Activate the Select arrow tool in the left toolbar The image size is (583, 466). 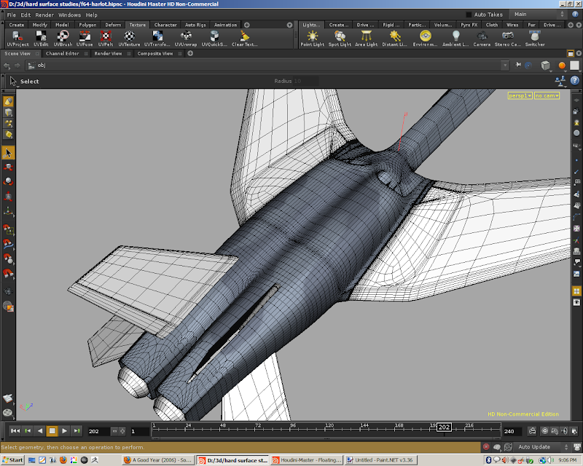pyautogui.click(x=8, y=153)
